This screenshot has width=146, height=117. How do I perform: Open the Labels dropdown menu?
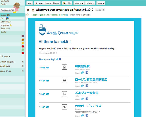pyautogui.click(x=90, y=3)
